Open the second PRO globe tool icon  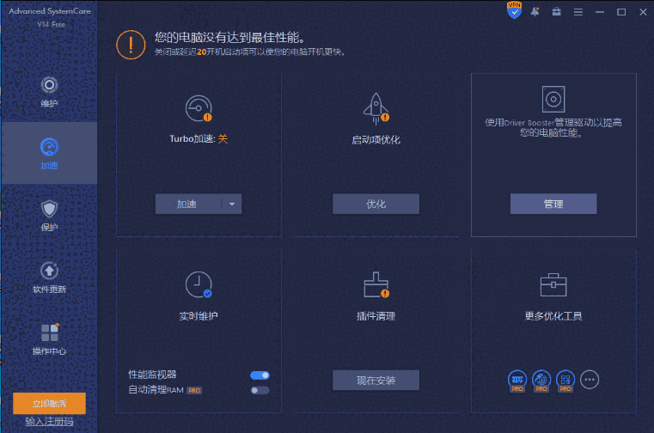point(541,381)
